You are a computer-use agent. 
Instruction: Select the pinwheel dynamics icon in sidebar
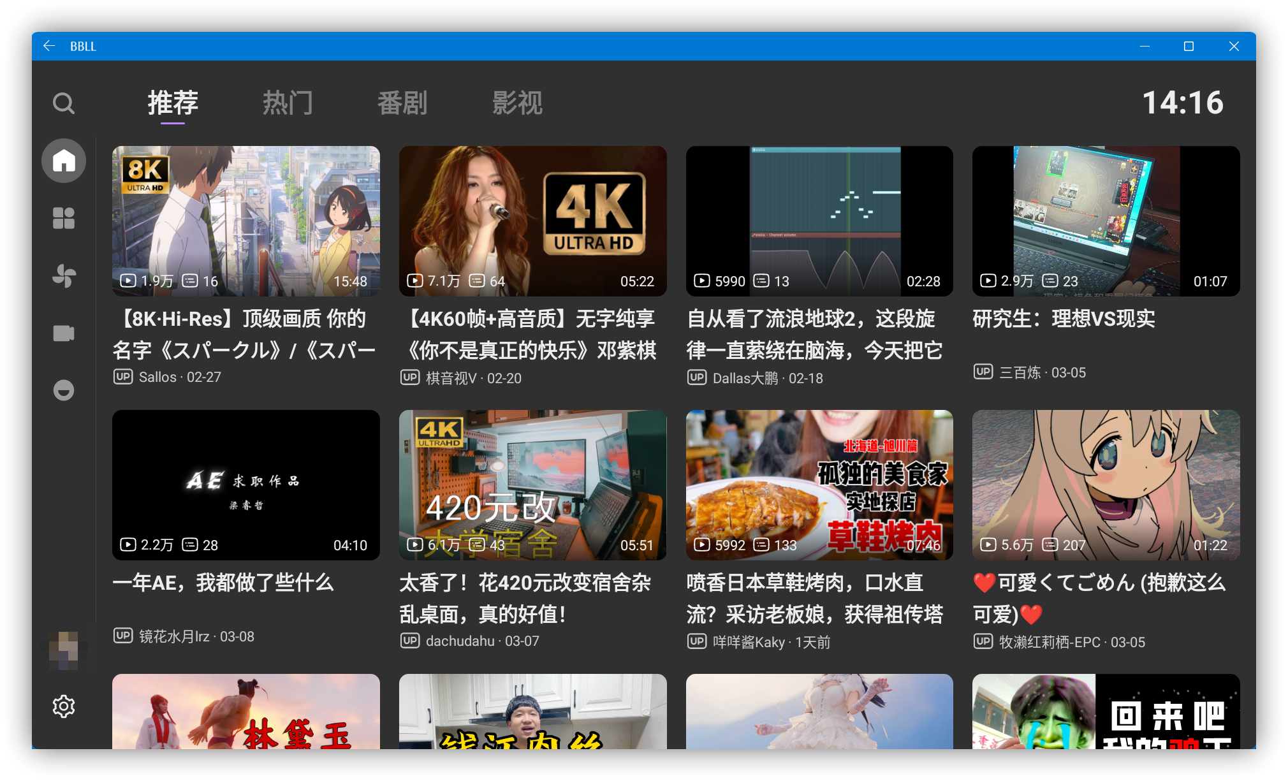coord(64,275)
